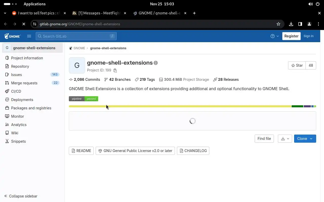324x202 pixels.
Task: Click the gnome-shell-extensions breadcrumb
Action: pyautogui.click(x=108, y=48)
